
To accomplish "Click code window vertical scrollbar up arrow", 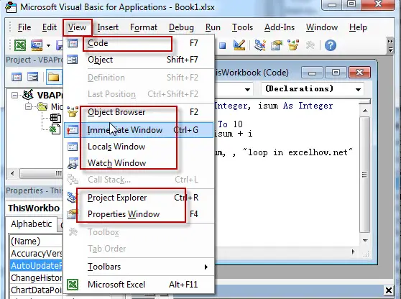I will coord(366,111).
